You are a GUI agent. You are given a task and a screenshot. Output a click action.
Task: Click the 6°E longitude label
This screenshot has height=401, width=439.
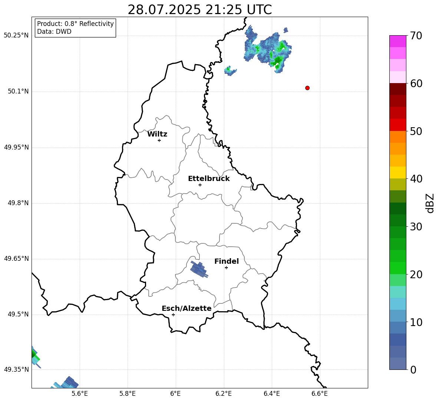pyautogui.click(x=175, y=394)
